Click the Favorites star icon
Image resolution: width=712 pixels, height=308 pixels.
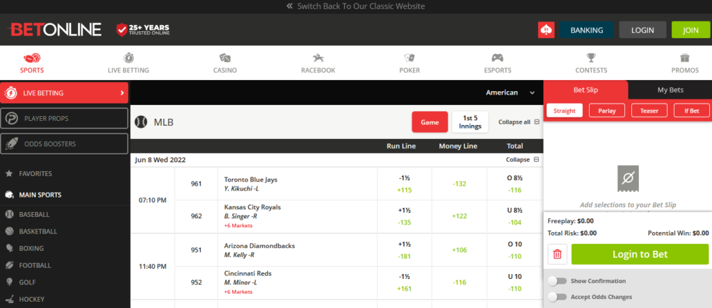(8, 174)
